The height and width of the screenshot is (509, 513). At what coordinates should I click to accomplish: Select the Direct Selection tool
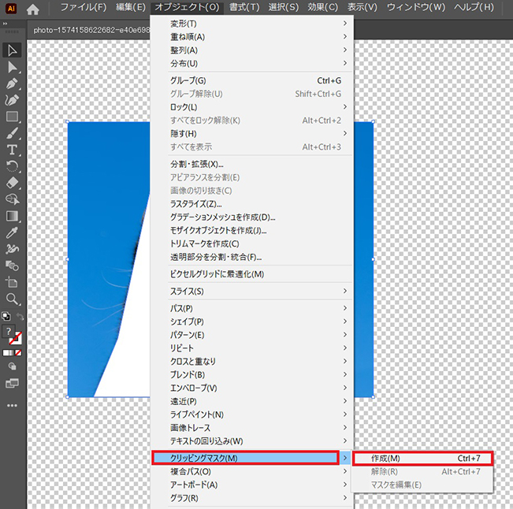click(12, 67)
